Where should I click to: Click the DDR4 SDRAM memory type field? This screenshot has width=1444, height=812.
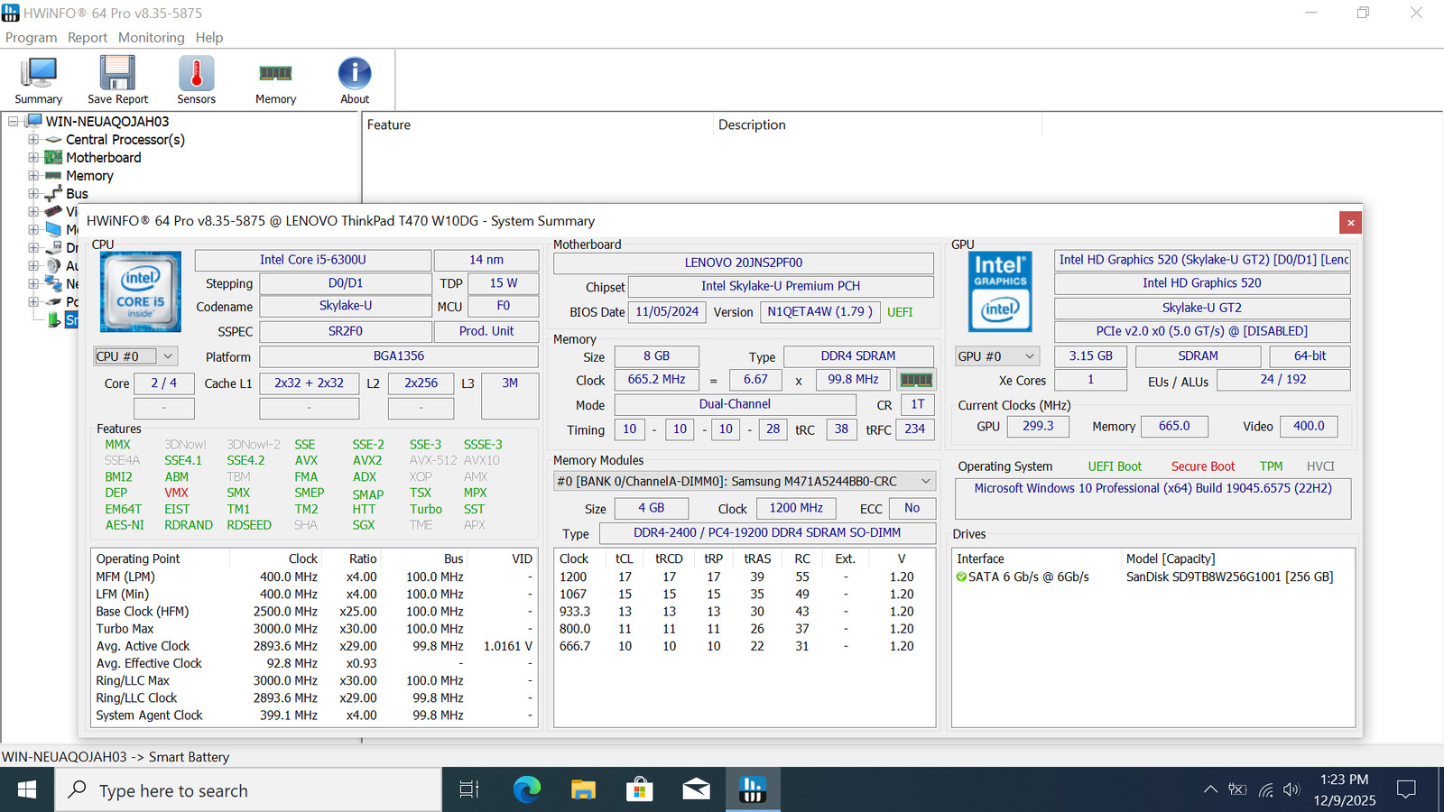(x=858, y=356)
